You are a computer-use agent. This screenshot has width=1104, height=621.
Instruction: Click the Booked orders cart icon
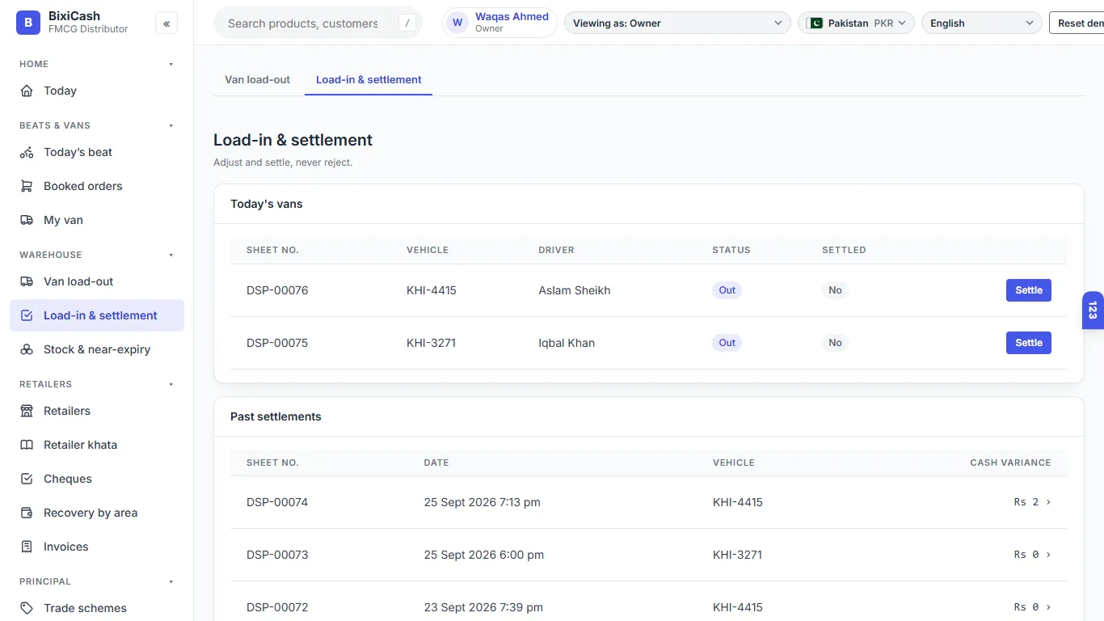click(x=27, y=186)
